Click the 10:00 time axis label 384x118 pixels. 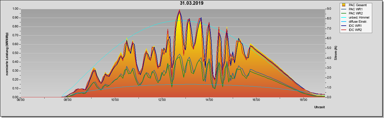click(x=115, y=100)
